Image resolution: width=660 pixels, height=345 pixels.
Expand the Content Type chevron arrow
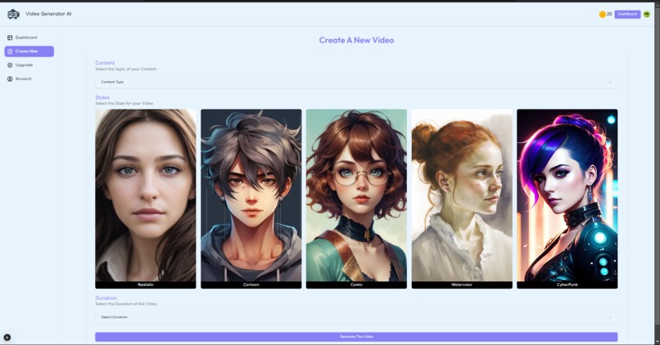pyautogui.click(x=610, y=82)
